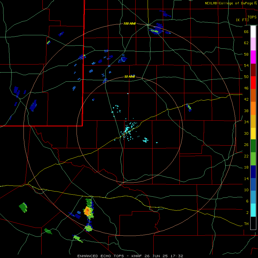Image resolution: width=258 pixels, height=258 pixels.
Task: Click the 'TH' legend label
Action: (x=246, y=224)
